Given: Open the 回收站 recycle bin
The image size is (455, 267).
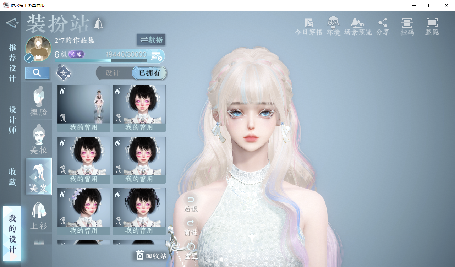Looking at the screenshot, I should [x=151, y=256].
